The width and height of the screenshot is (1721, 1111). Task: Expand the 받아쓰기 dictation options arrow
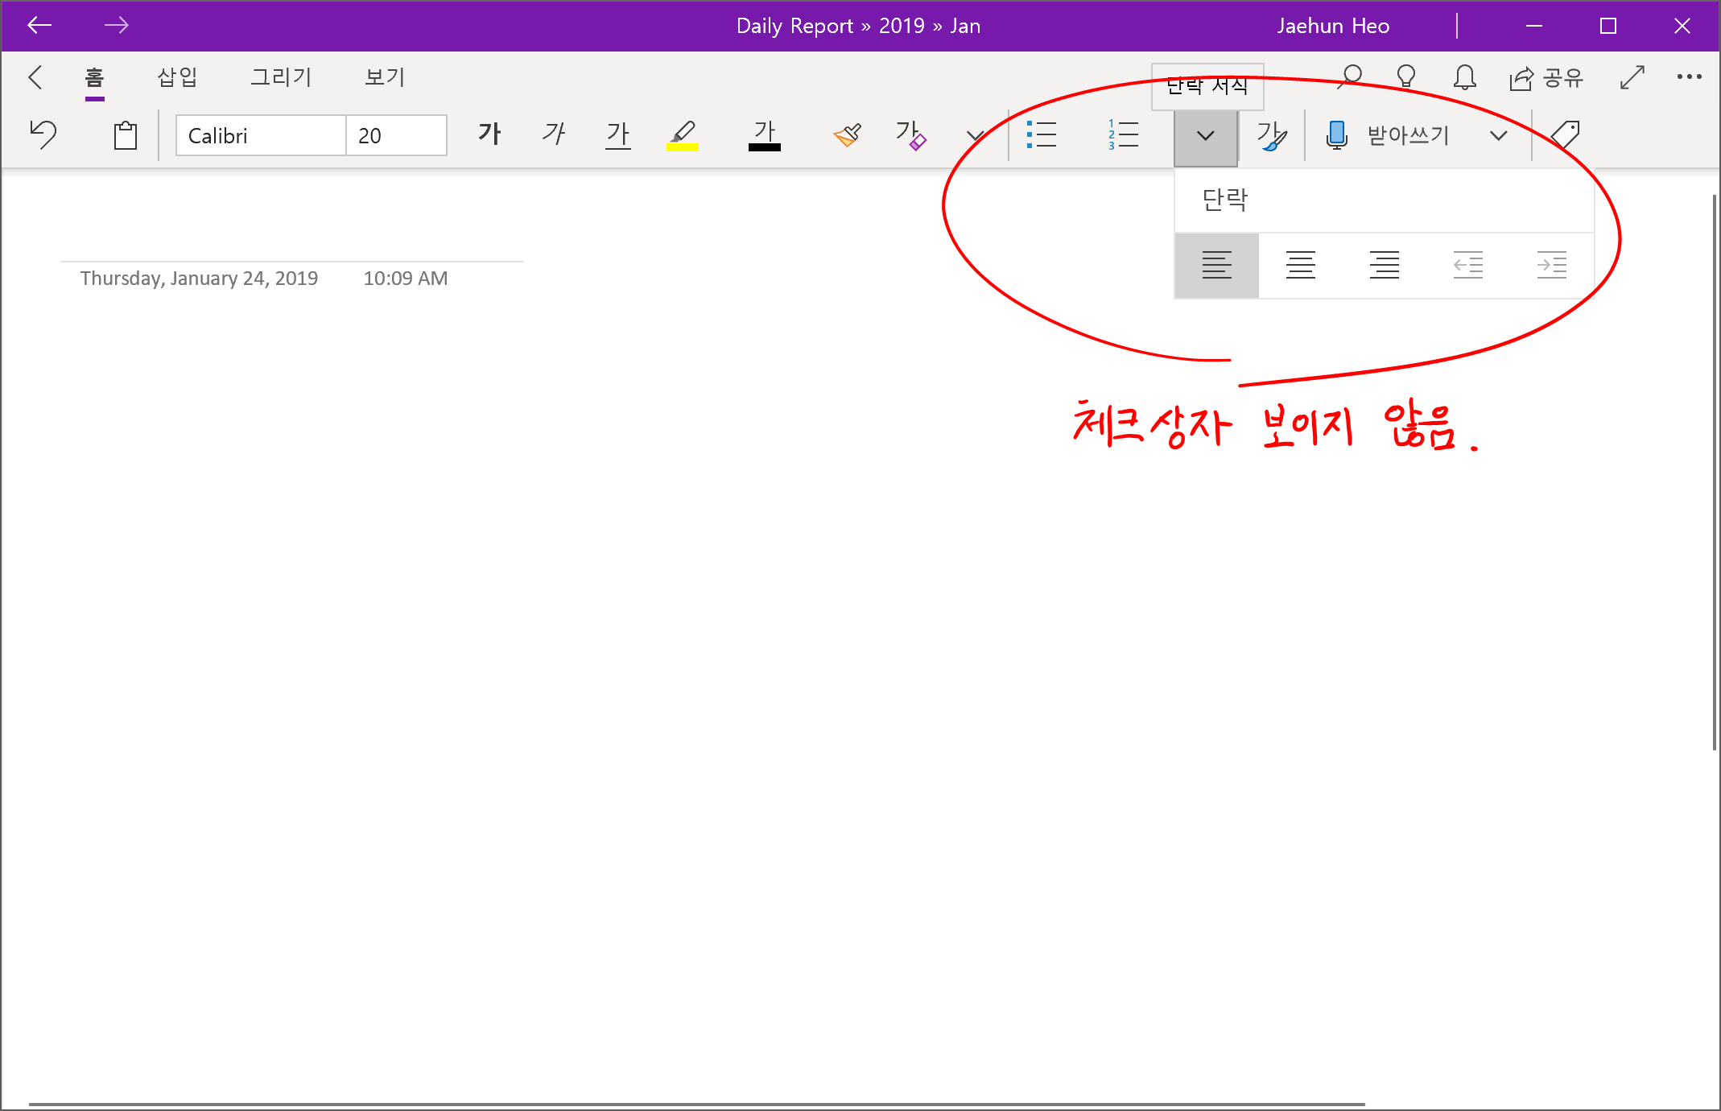click(1498, 135)
